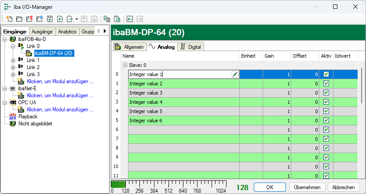366x194 pixels.
Task: Uncheck Aktiv checkbox for Integer value 2
Action: (326, 84)
